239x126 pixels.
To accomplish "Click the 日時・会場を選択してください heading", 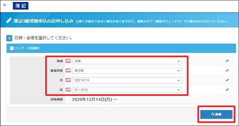I will coord(43,38).
